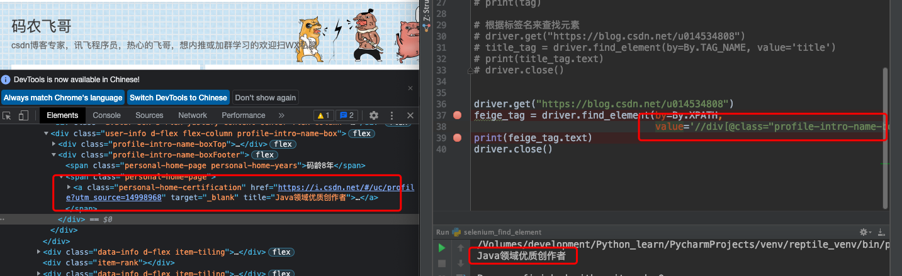Open the warnings counter badge in DevTools

323,115
